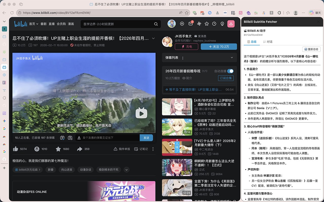
Task: Open messages inbox with badge 3
Action: click(191, 24)
